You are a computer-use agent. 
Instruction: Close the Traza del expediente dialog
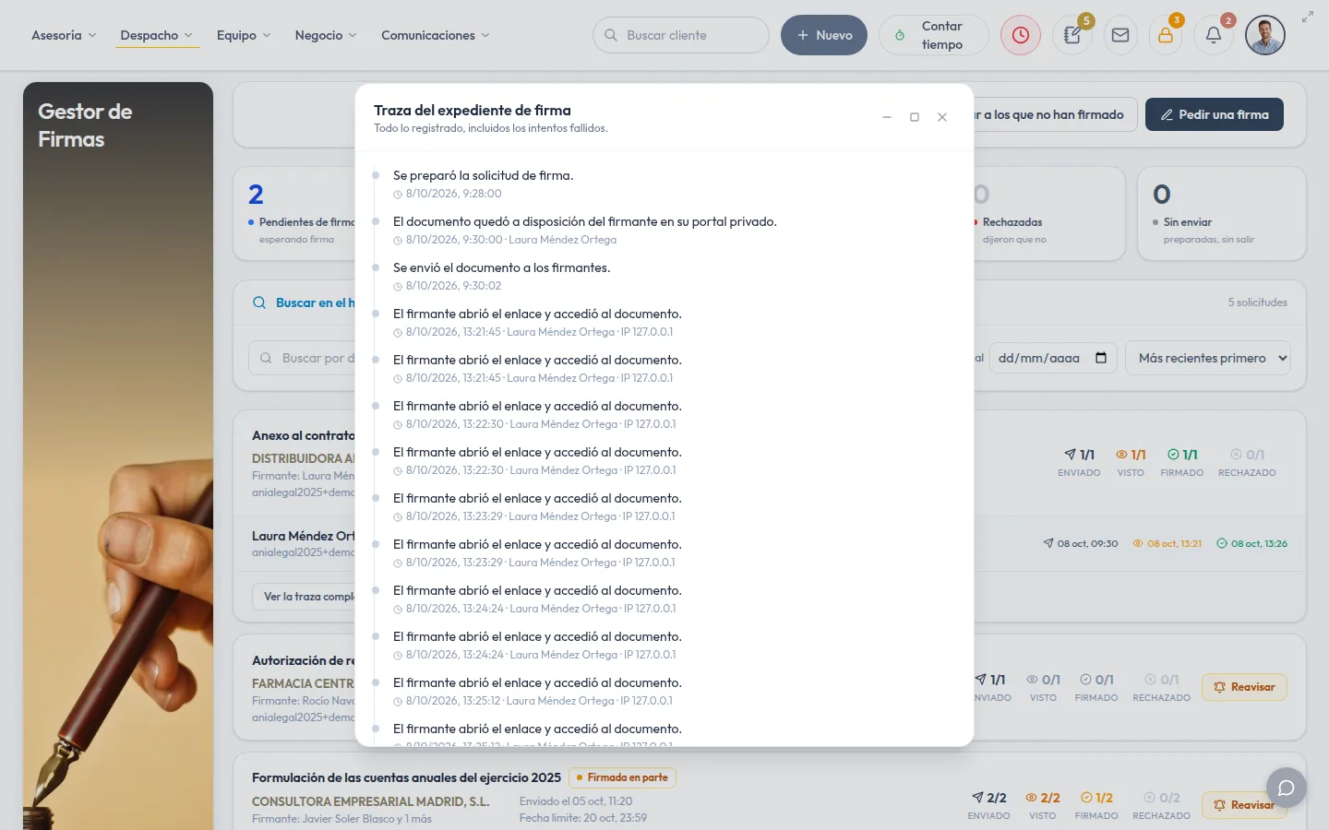[942, 117]
